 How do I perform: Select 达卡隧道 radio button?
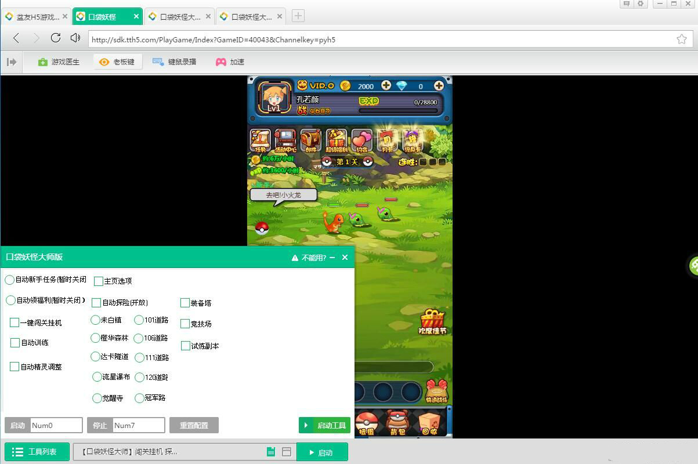[x=96, y=357]
